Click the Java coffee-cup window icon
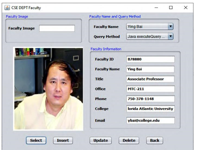Image resolution: width=200 pixels, height=150 pixels. tap(7, 8)
